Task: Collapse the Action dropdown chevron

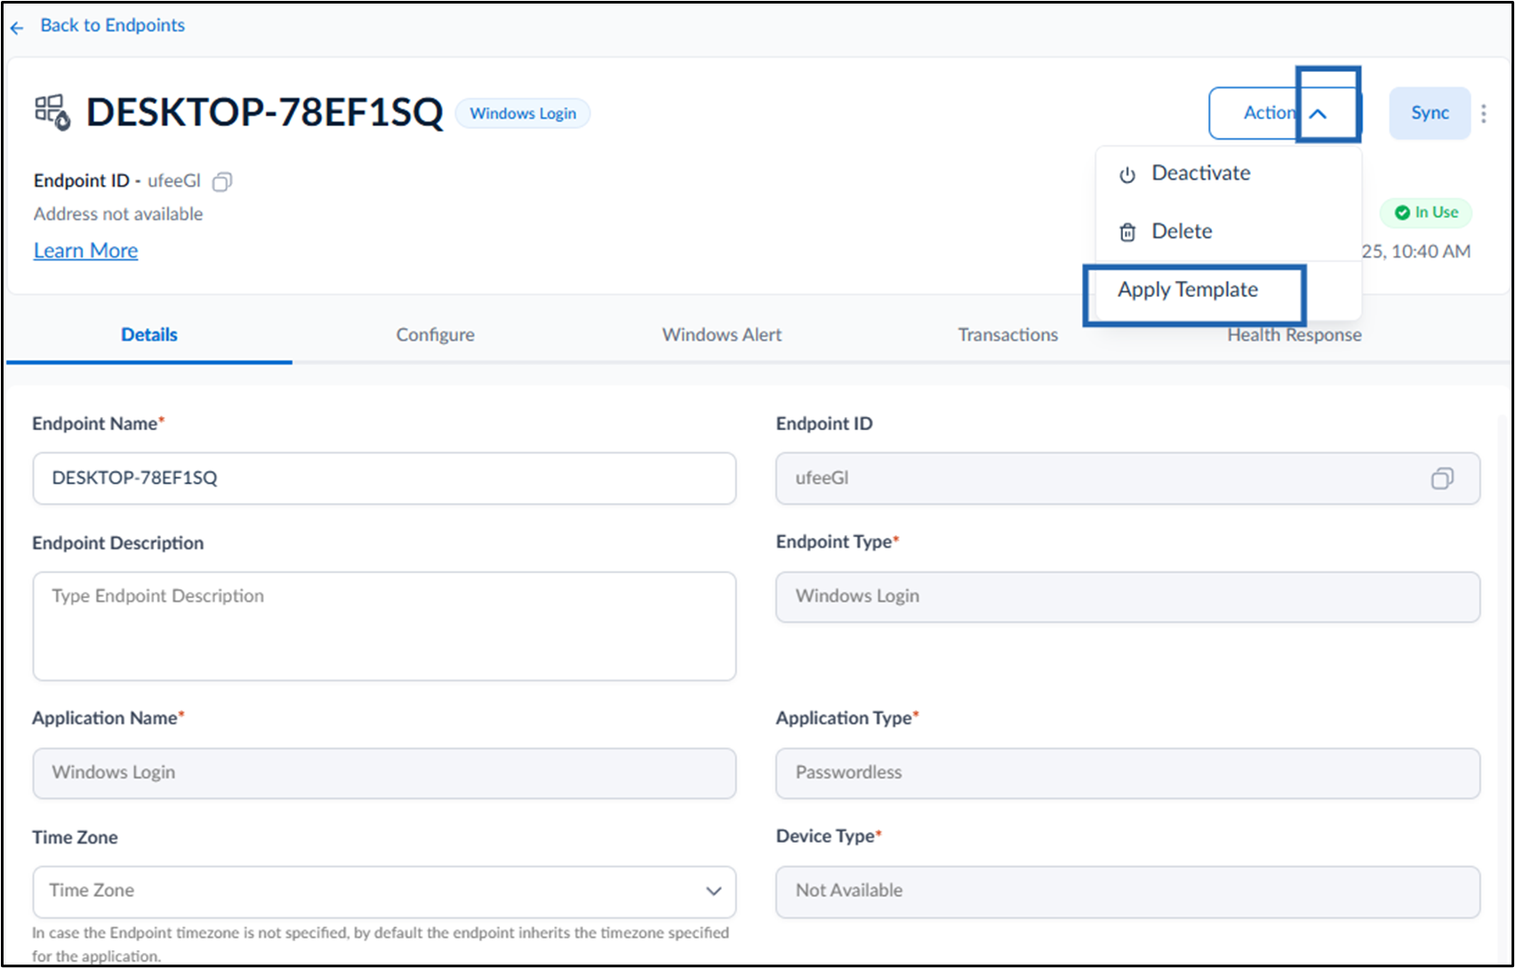Action: tap(1319, 114)
